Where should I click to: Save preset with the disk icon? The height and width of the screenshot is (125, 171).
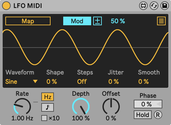click(x=165, y=6)
